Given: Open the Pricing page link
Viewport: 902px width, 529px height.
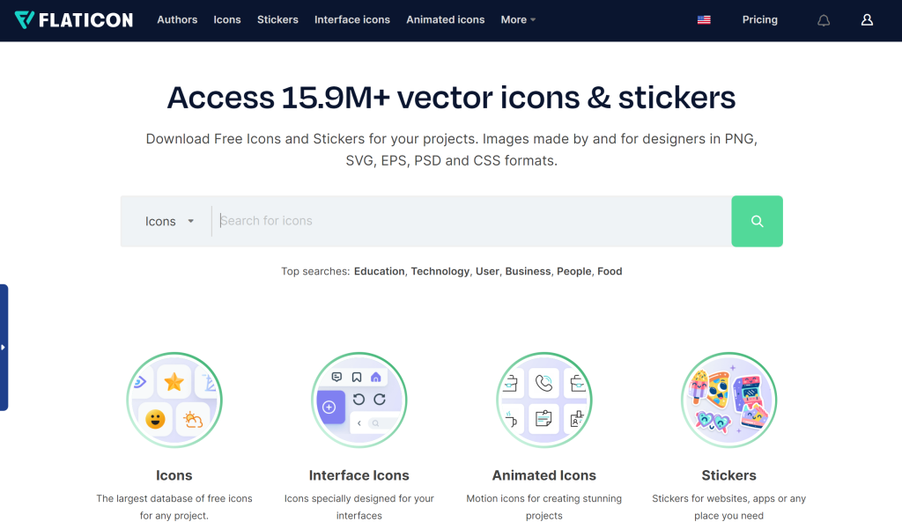Looking at the screenshot, I should tap(759, 19).
